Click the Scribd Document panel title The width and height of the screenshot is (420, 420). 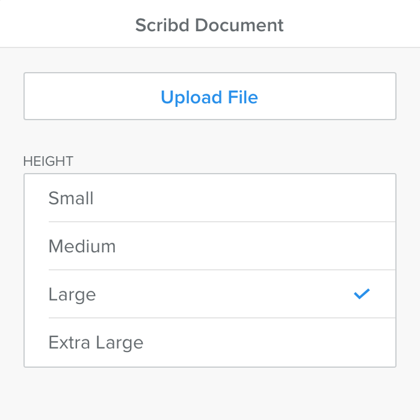tap(209, 25)
